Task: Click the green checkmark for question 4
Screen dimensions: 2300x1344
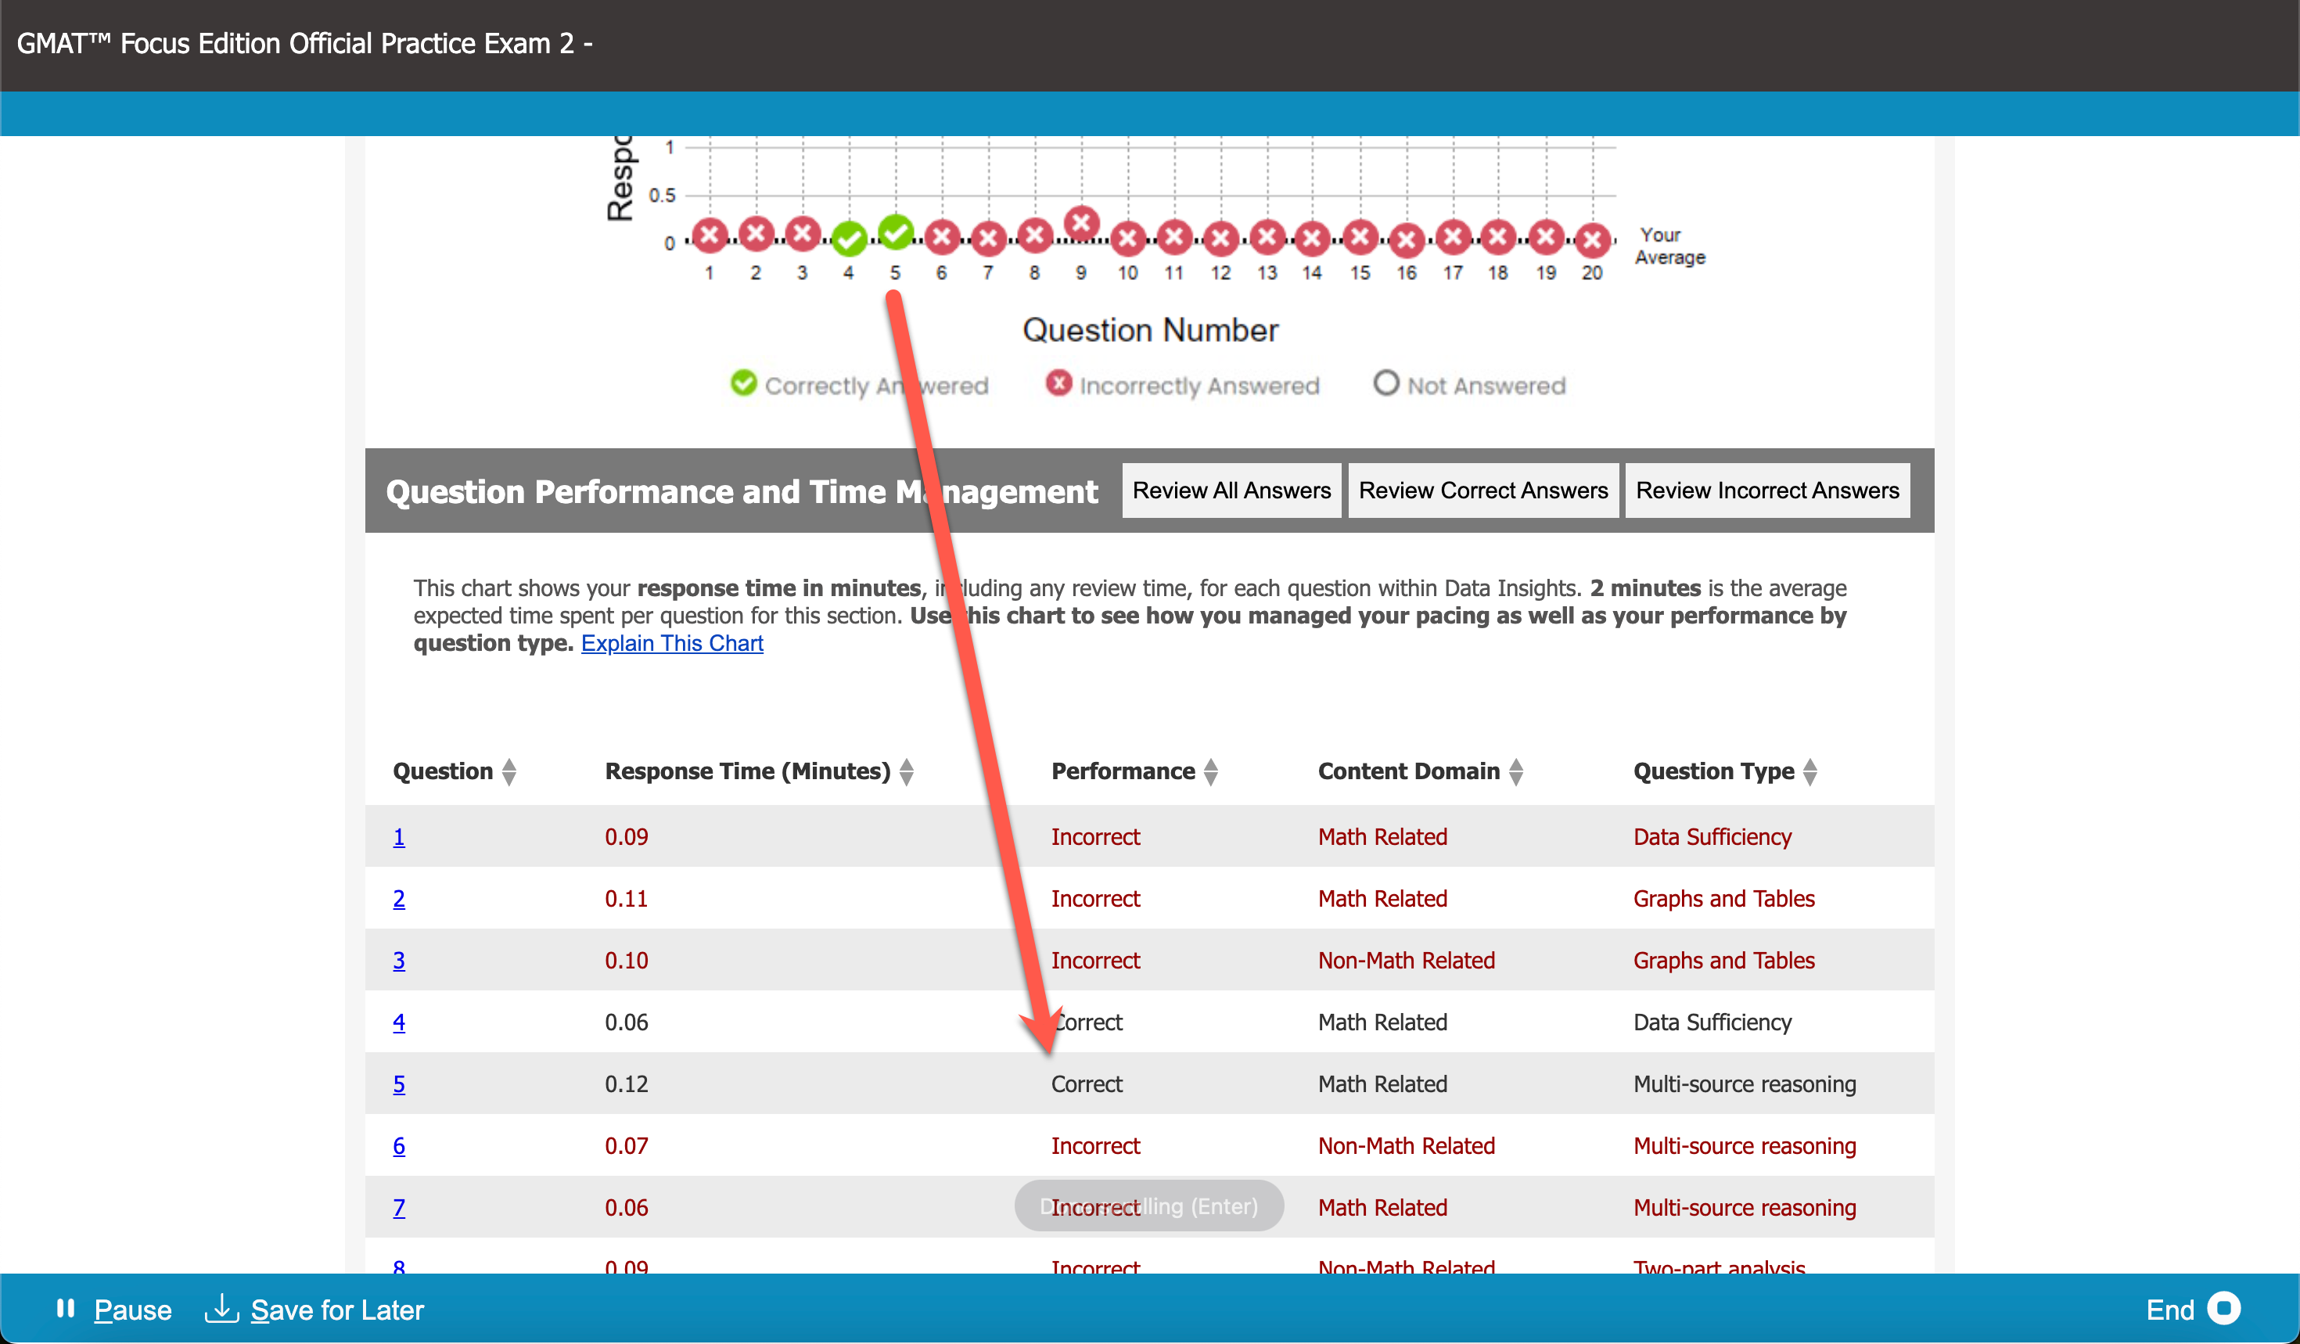Action: tap(849, 239)
